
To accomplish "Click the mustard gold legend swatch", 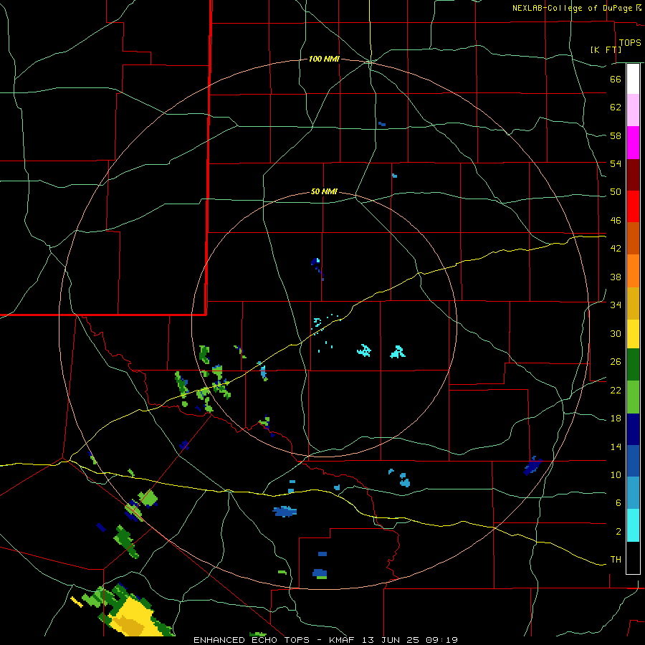I will pos(633,303).
